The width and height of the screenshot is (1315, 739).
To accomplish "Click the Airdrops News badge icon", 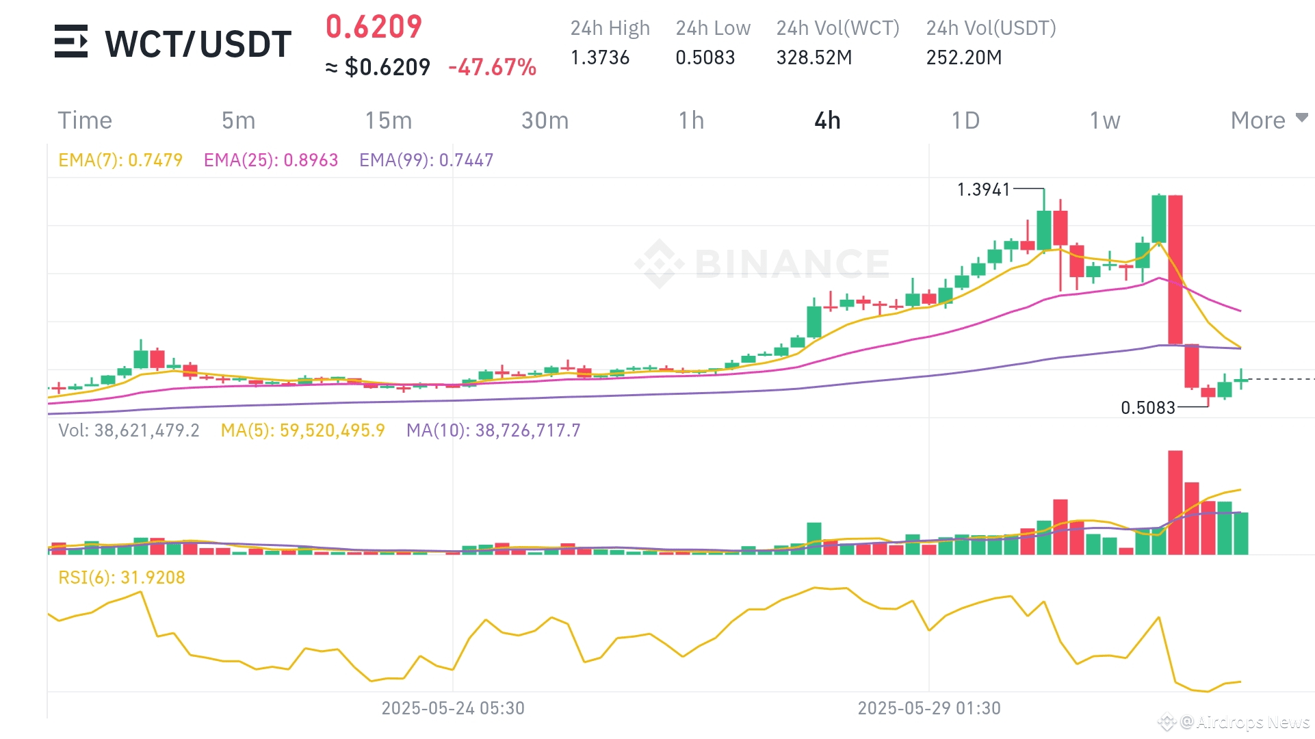I will tap(1168, 722).
